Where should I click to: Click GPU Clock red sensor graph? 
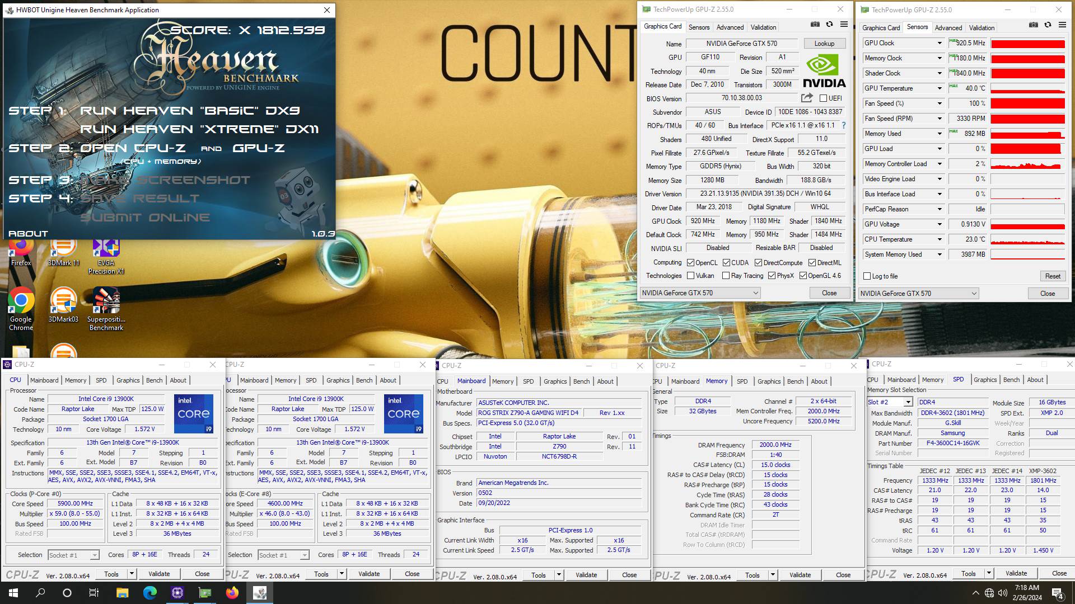(1027, 43)
